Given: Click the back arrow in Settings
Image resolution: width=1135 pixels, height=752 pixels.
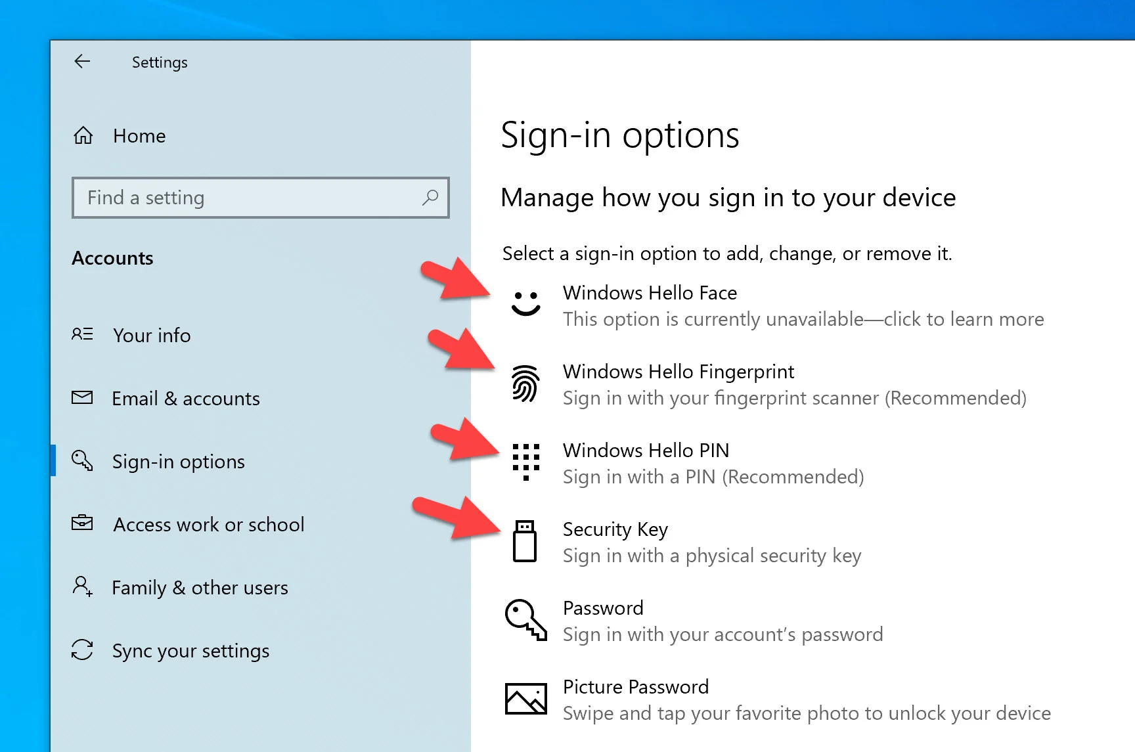Looking at the screenshot, I should click(x=82, y=62).
